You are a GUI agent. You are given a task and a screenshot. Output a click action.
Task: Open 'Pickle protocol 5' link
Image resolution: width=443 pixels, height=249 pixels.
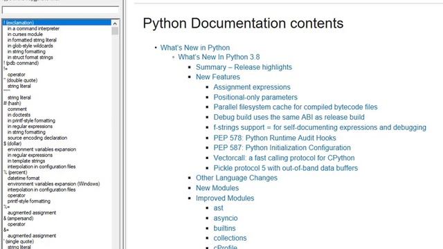286,168
